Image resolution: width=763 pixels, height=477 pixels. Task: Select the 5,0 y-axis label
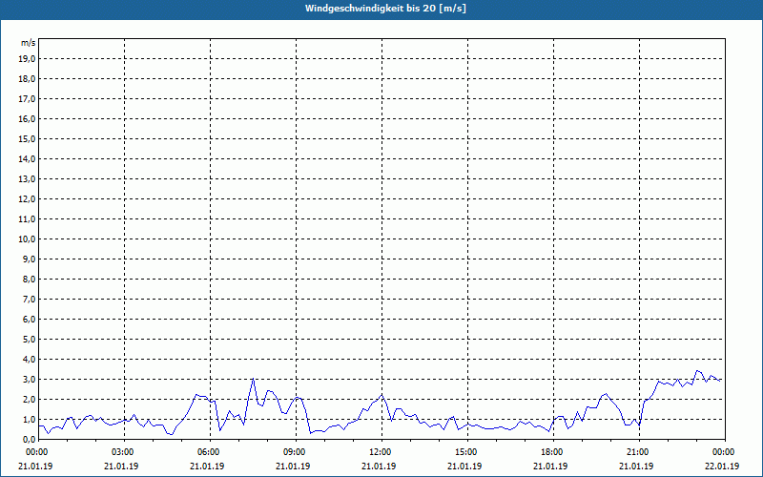pos(30,340)
